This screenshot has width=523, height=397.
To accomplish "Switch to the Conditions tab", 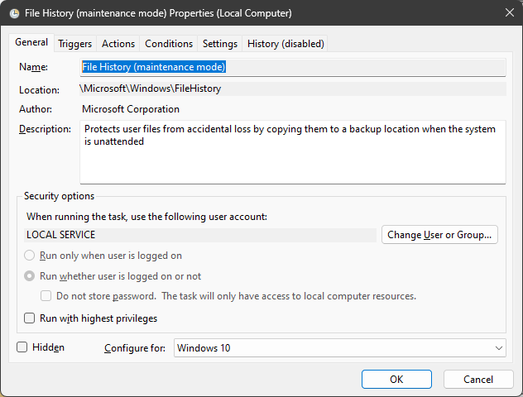I will (169, 44).
